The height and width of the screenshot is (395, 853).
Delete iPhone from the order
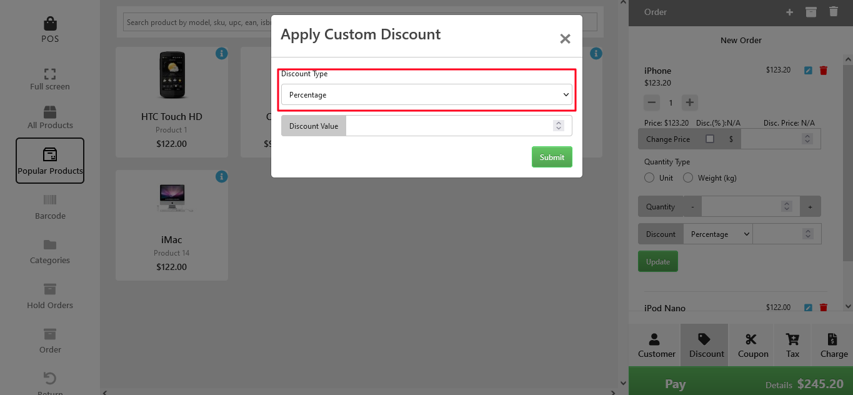[823, 71]
